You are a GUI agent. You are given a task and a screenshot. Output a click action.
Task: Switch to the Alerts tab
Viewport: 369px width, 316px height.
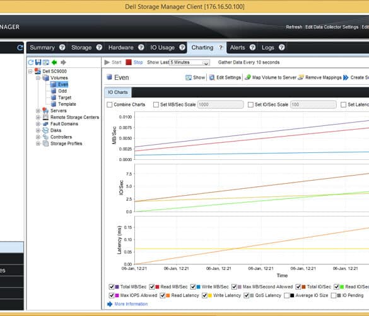point(237,47)
